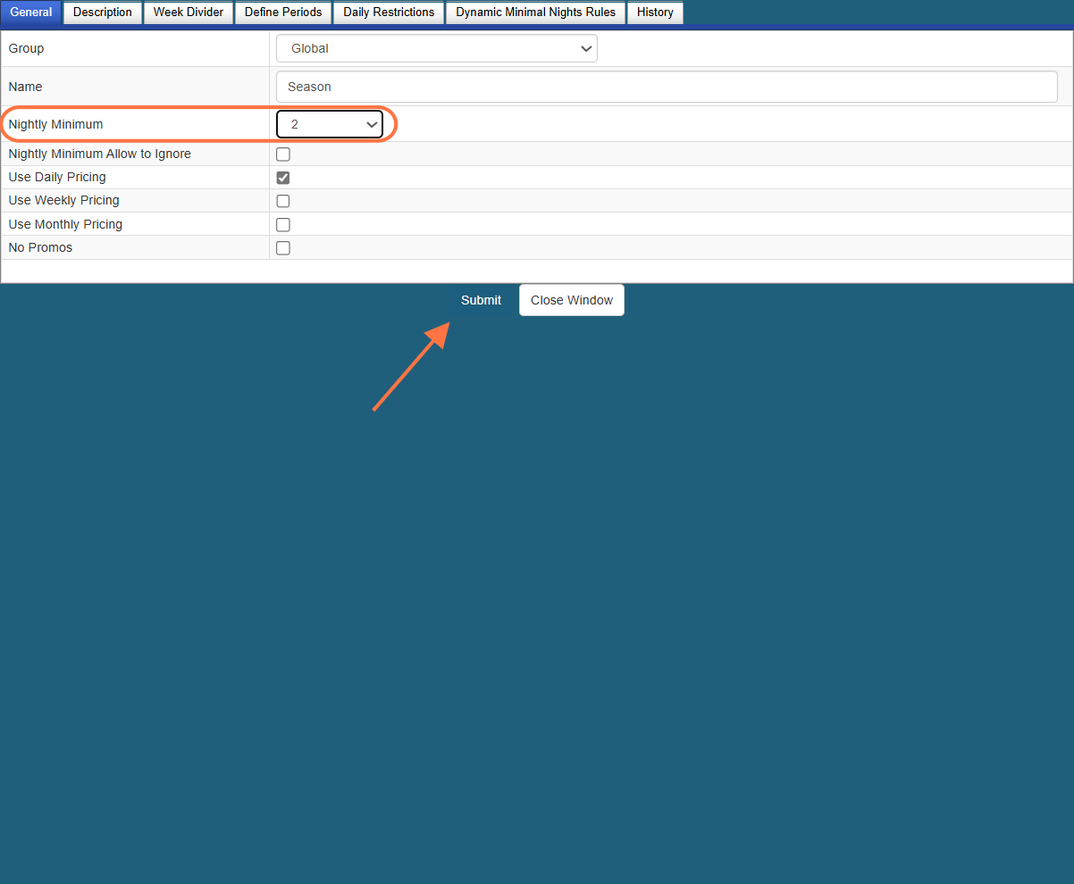This screenshot has height=884, width=1074.
Task: Enable Nightly Minimum Allow to Ignore checkbox
Action: [283, 154]
